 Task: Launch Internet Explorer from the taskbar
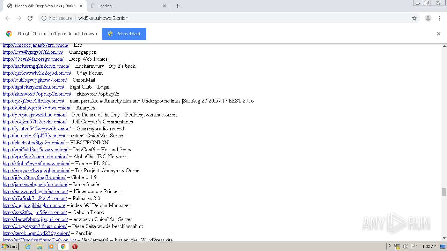pyautogui.click(x=28, y=246)
